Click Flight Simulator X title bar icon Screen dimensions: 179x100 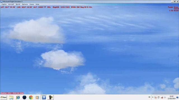pos(1,1)
